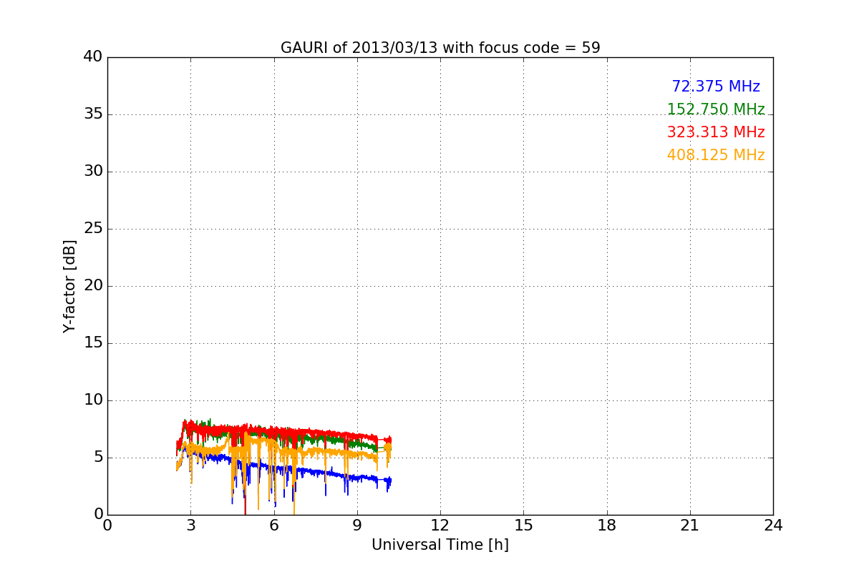This screenshot has height=572, width=859.
Task: Click the x-axis tick label 18
Action: 607,526
